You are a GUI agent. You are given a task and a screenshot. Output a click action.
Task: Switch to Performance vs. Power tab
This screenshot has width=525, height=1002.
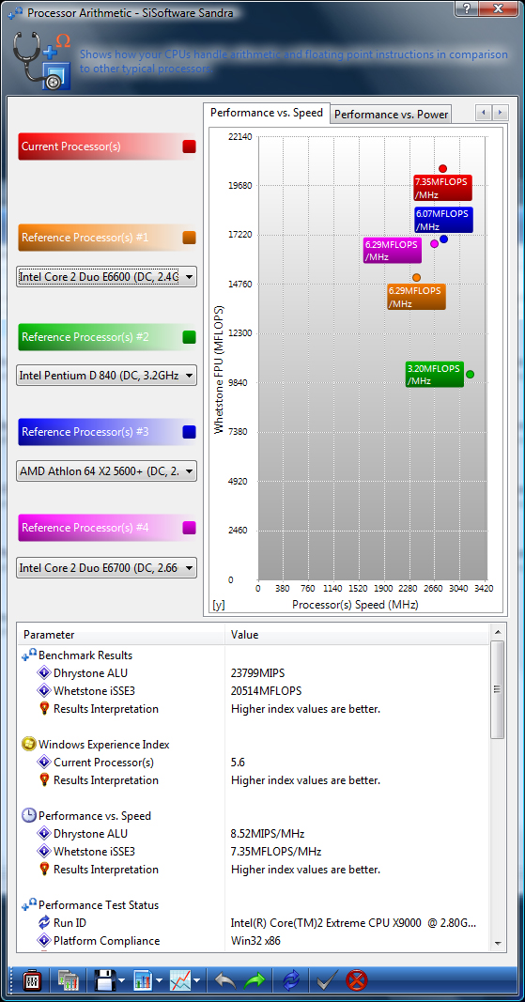tap(392, 115)
